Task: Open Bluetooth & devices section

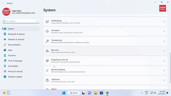Action: (21, 34)
